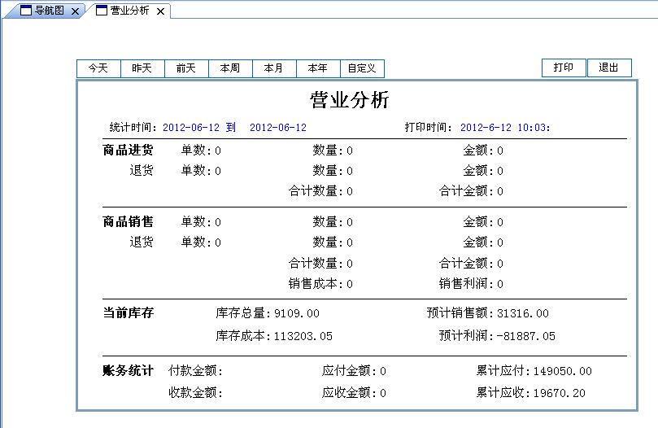Click the 销售成本 field
658x428 pixels.
coord(320,284)
